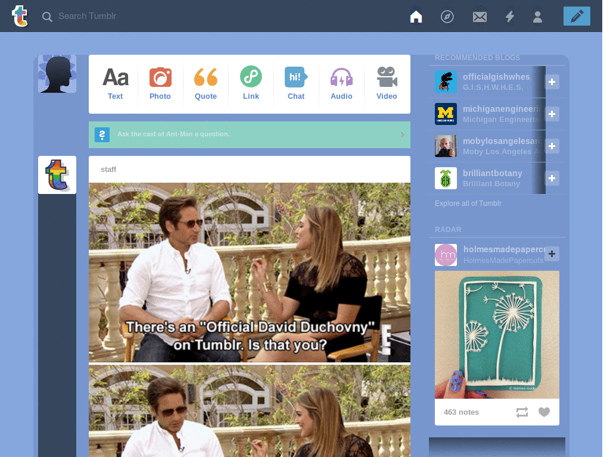Screen dimensions: 610x457
Task: Create a new Audio post
Action: (341, 83)
